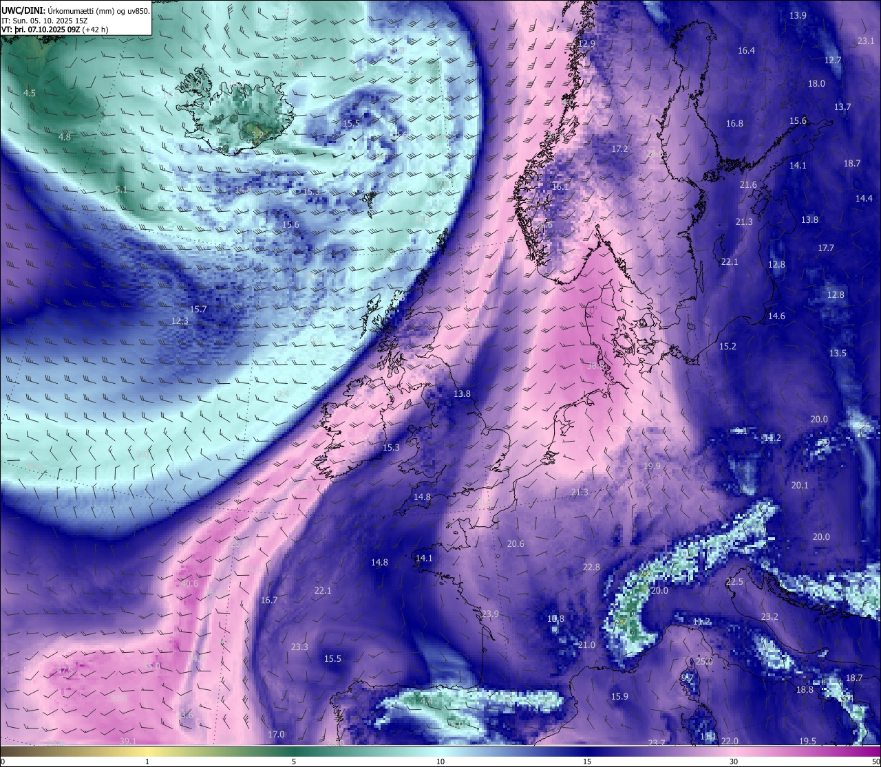881x767 pixels.
Task: Click the 'Úrkomumætti (mm) og uv850.' parameter label
Action: click(98, 10)
